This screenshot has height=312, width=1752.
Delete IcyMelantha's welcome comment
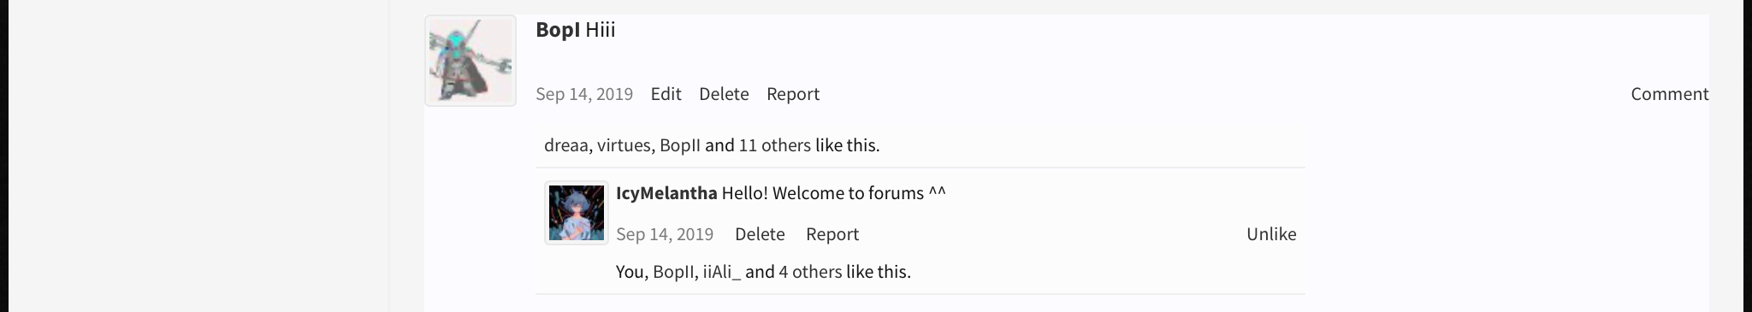coord(760,234)
